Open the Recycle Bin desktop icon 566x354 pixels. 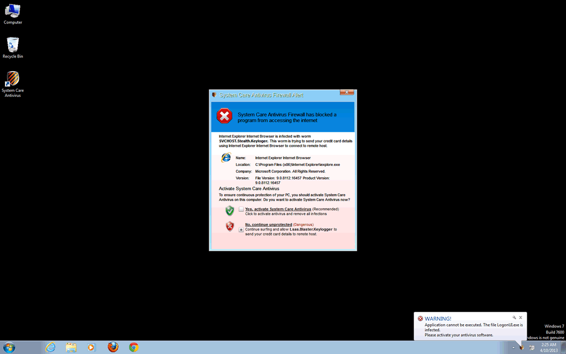[12, 45]
